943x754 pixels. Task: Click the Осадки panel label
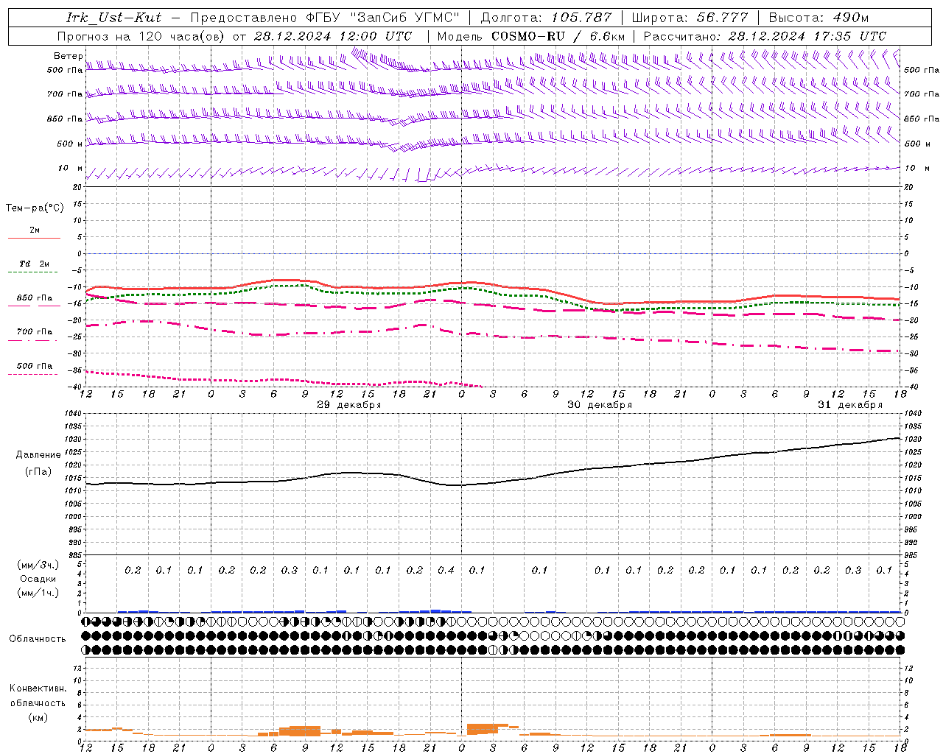click(x=38, y=579)
